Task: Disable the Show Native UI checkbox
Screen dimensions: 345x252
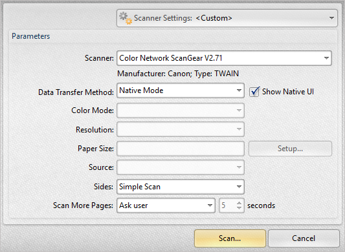Action: (x=254, y=92)
